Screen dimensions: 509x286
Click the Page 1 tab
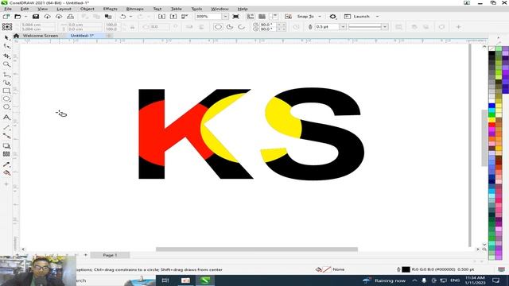point(110,255)
